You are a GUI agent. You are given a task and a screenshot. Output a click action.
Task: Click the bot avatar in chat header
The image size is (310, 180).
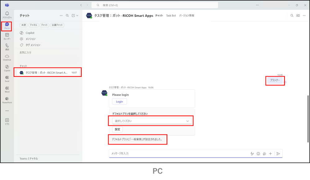(89, 15)
